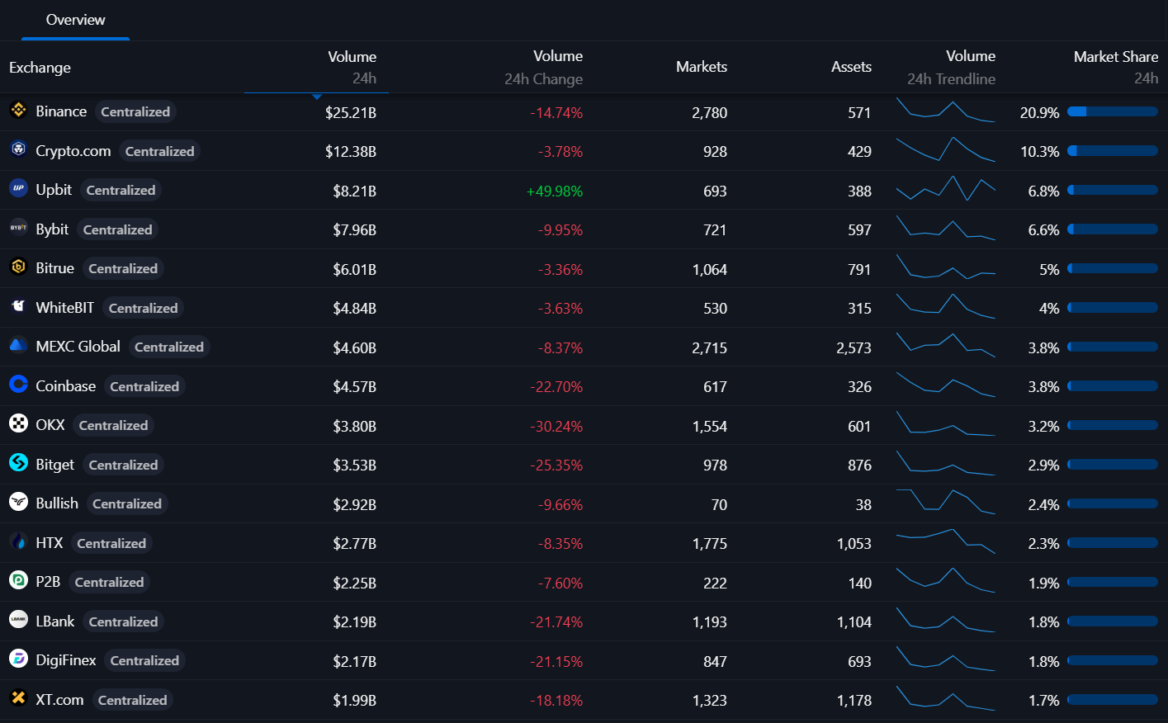Click the OKX logo icon
Viewport: 1168px width, 723px height.
[x=18, y=423]
